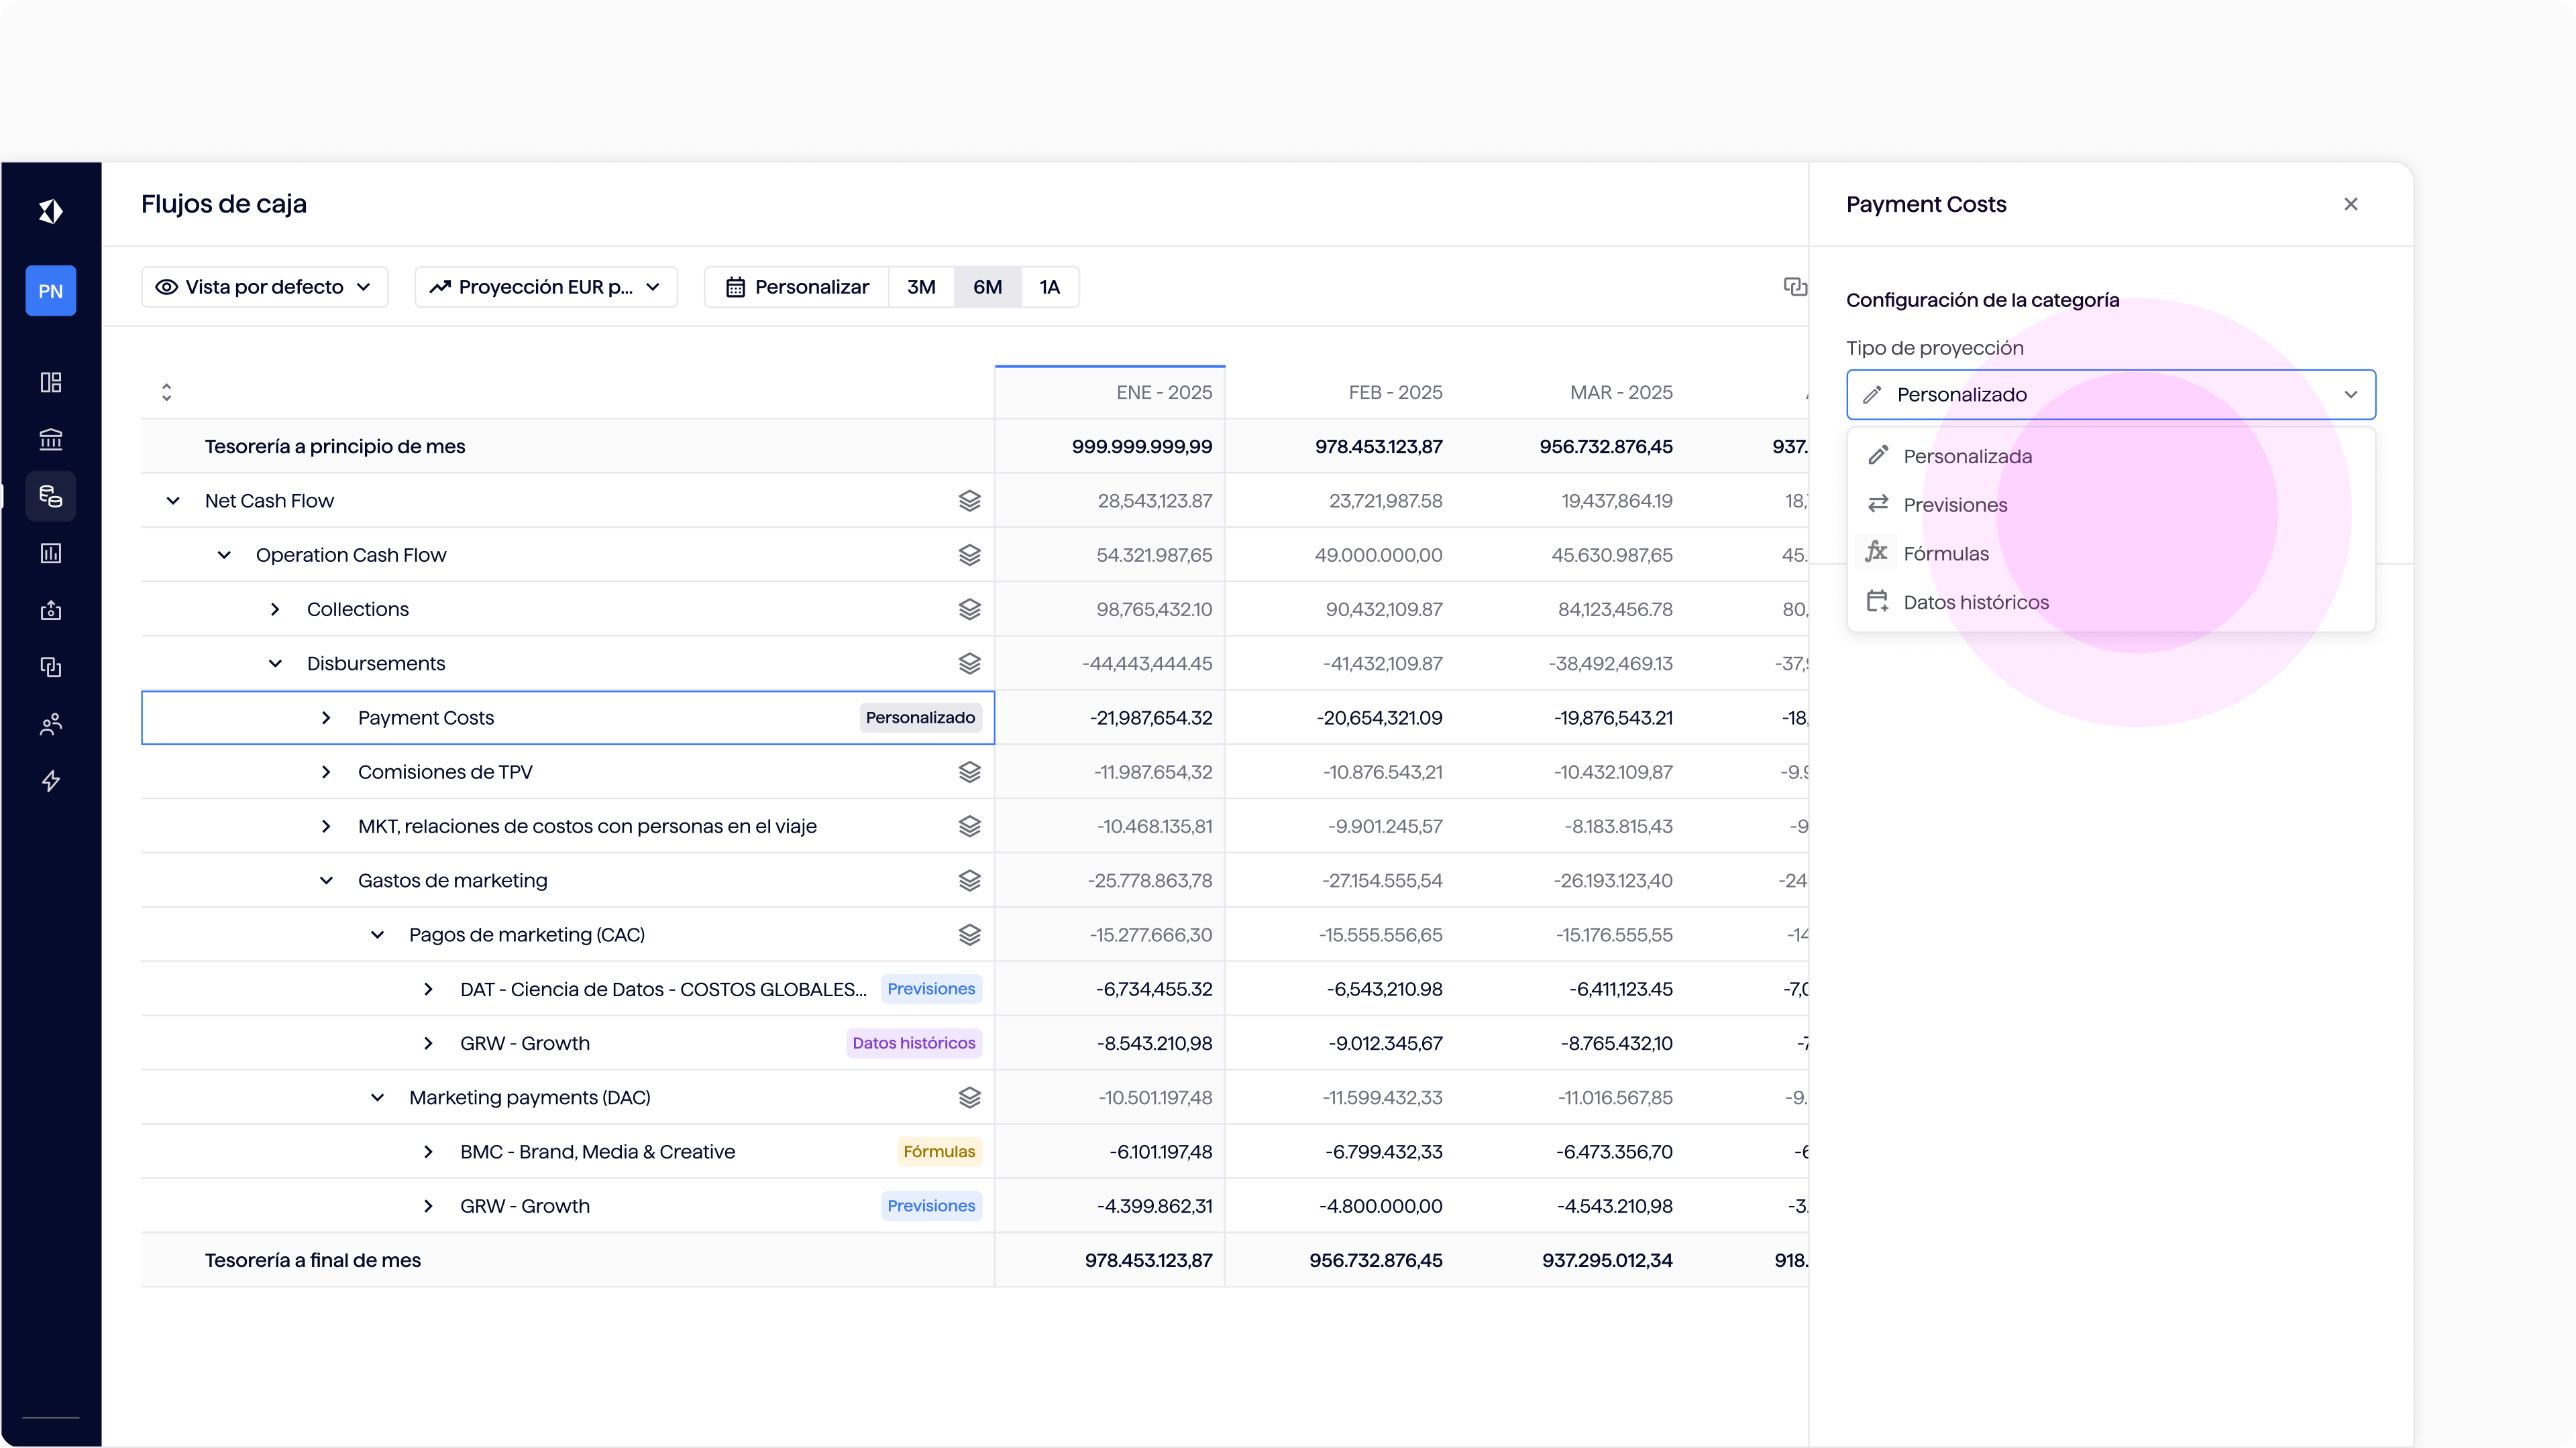This screenshot has height=1448, width=2576.
Task: Click Previsiones badge on DAT row
Action: [x=931, y=989]
